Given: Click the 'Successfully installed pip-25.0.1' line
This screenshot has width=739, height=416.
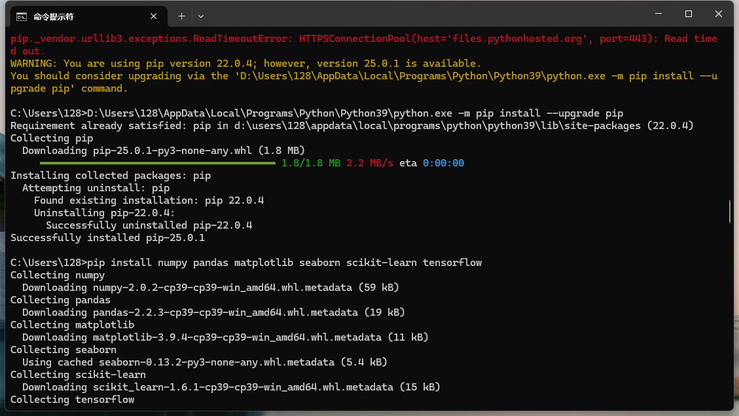Looking at the screenshot, I should coord(107,238).
